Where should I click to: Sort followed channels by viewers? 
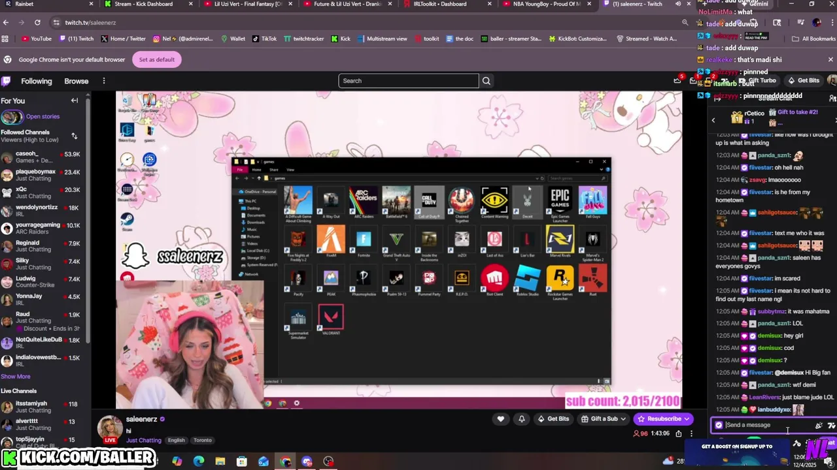[75, 136]
